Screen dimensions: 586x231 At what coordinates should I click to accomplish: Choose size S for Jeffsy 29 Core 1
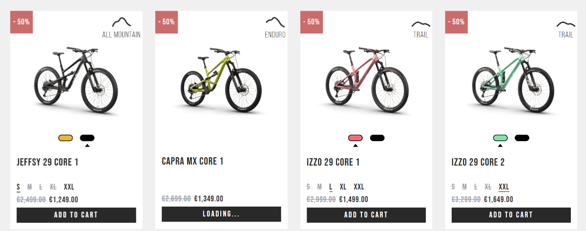pyautogui.click(x=19, y=187)
